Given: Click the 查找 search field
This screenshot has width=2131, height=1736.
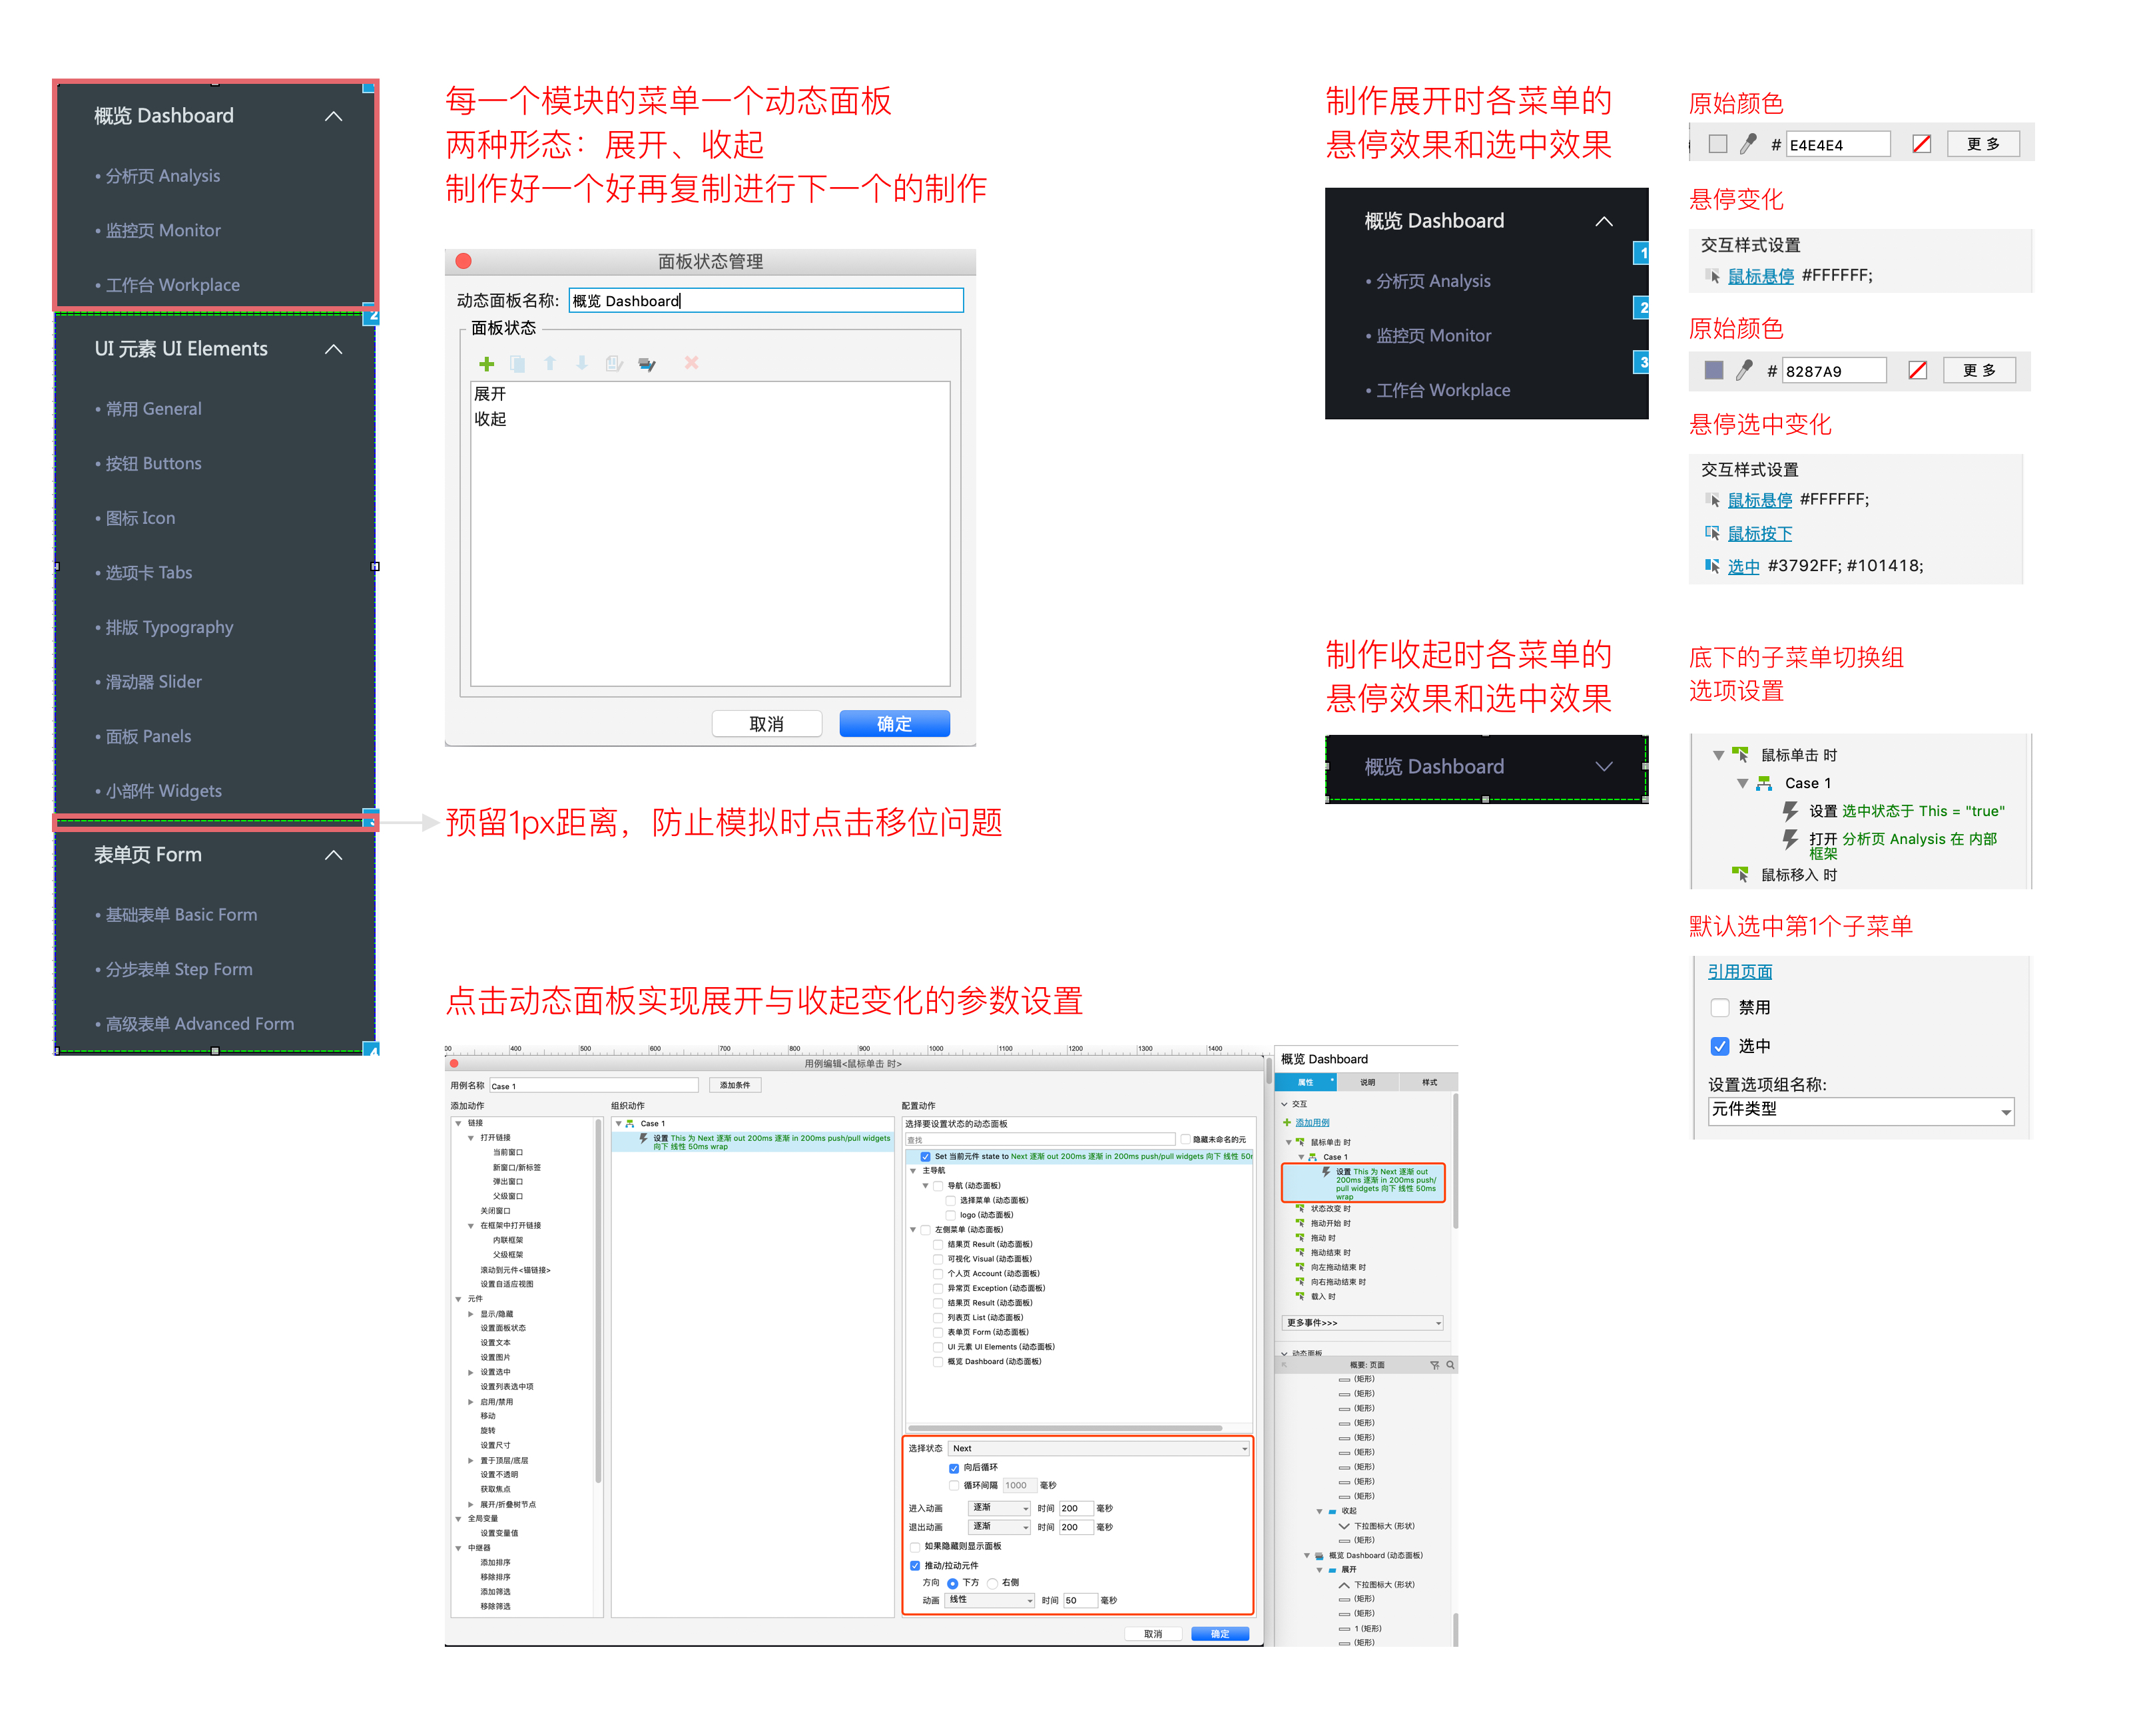Looking at the screenshot, I should point(1040,1140).
